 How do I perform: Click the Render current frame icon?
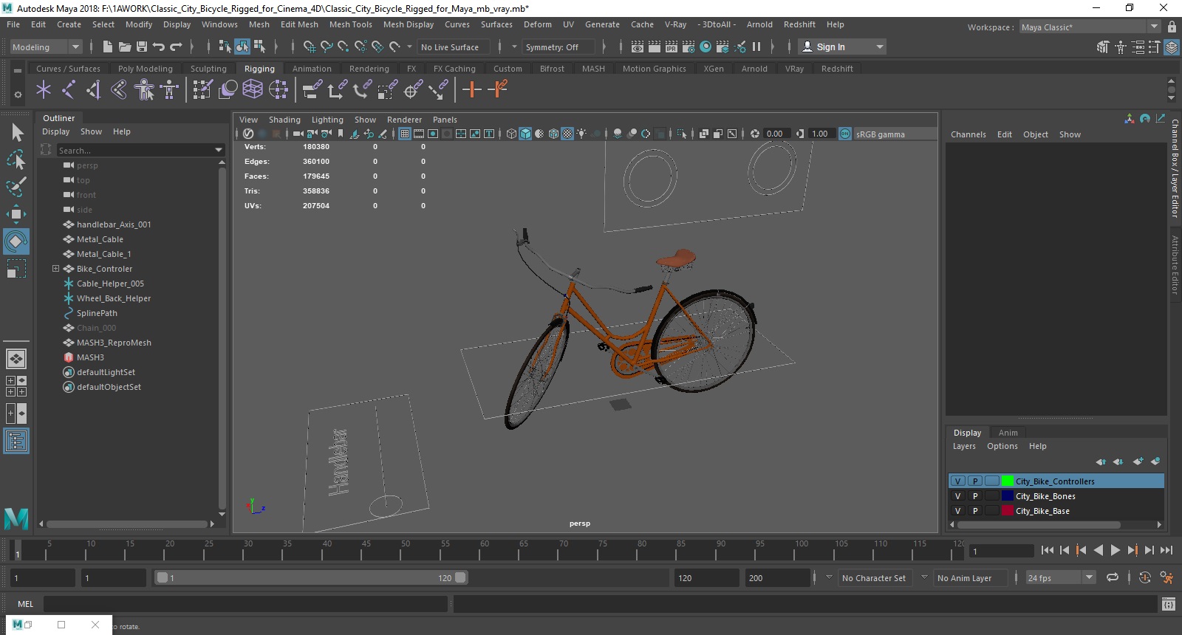pyautogui.click(x=655, y=47)
